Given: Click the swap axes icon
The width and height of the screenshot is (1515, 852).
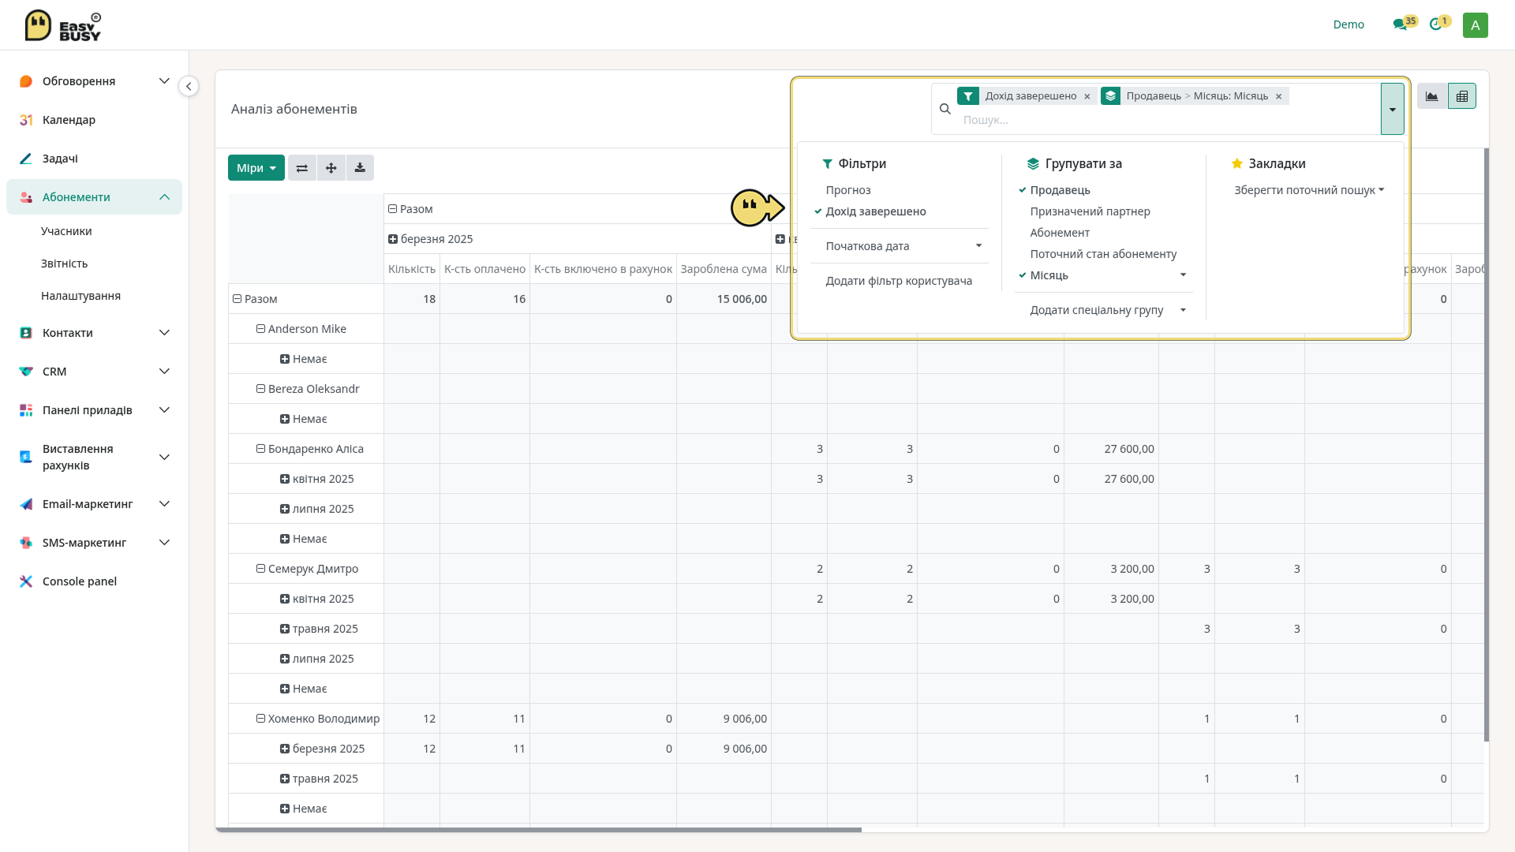Looking at the screenshot, I should (302, 168).
